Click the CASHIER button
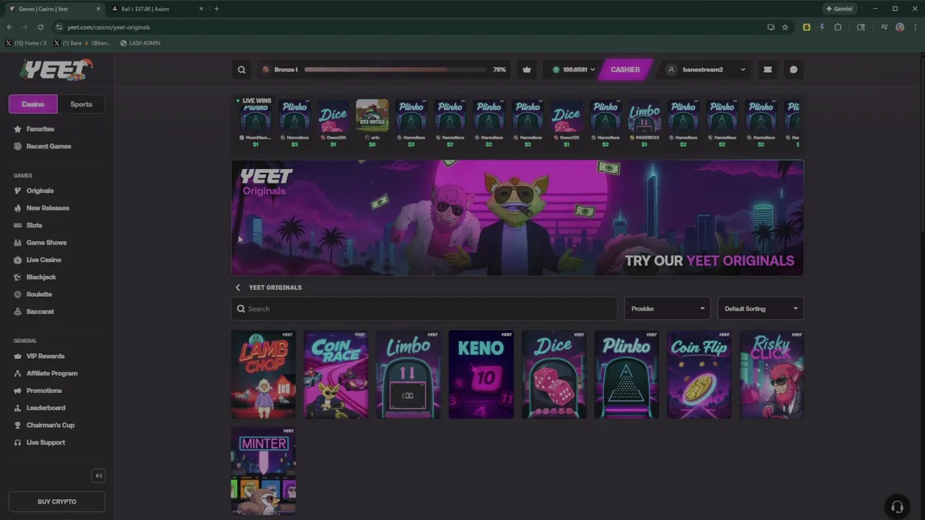Viewport: 925px width, 520px height. point(625,70)
